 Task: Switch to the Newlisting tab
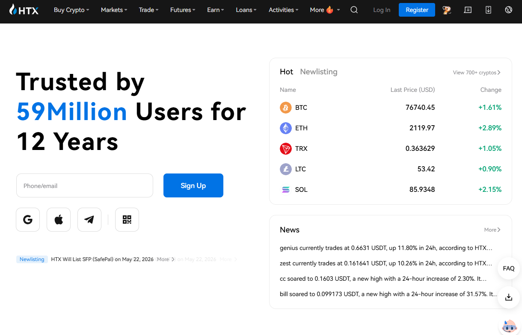(x=319, y=72)
